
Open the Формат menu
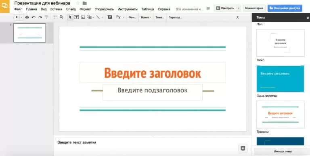click(x=85, y=9)
